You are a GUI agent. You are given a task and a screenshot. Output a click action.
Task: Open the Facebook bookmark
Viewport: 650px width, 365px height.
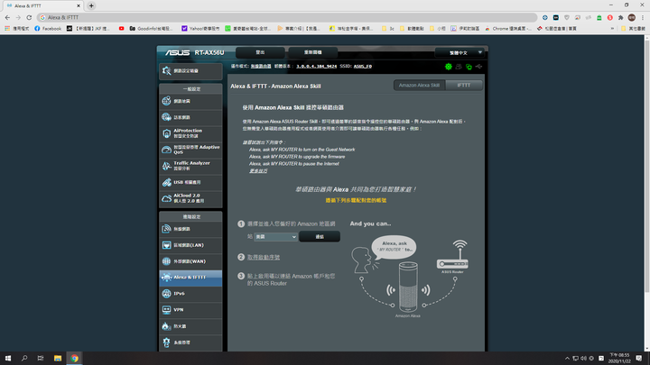pyautogui.click(x=48, y=29)
